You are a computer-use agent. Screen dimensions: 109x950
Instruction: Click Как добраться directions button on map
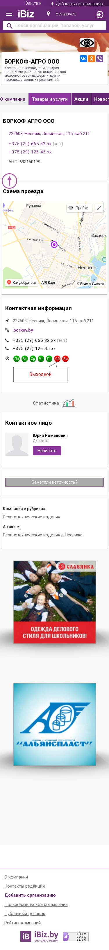pos(21,283)
